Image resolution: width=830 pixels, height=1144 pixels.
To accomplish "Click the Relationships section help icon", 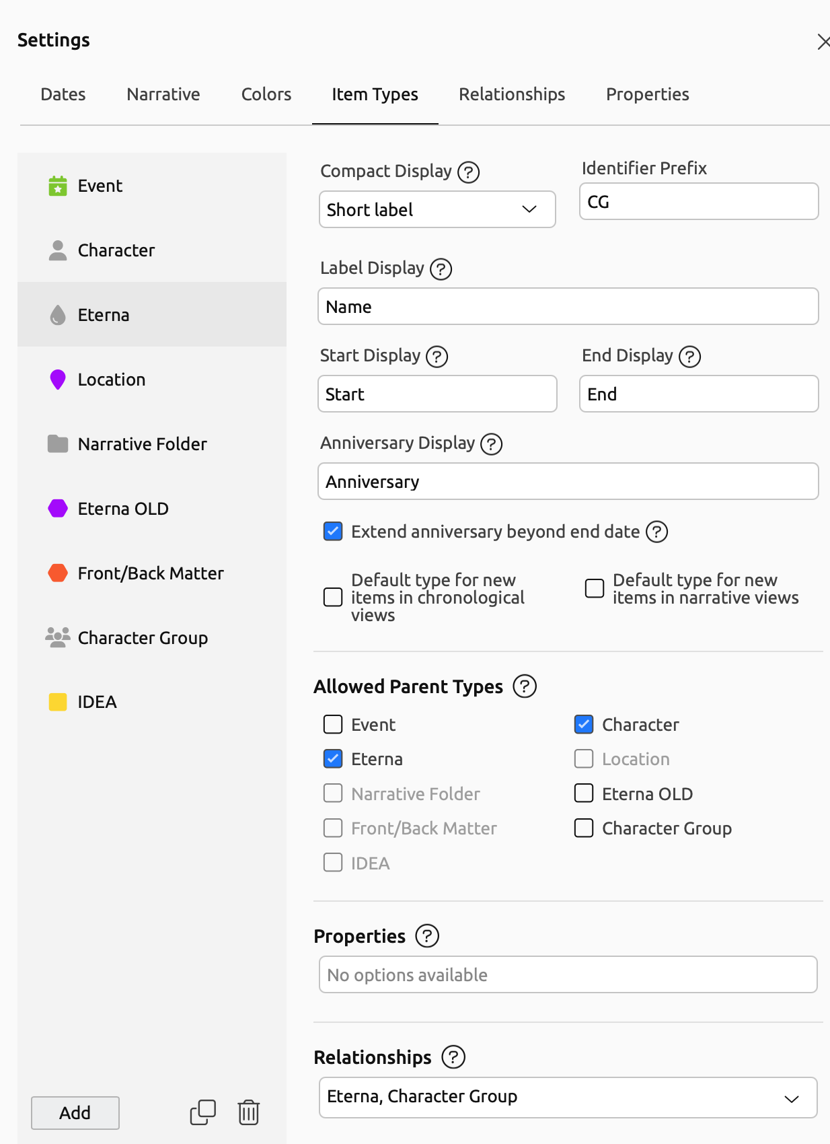I will (453, 1057).
